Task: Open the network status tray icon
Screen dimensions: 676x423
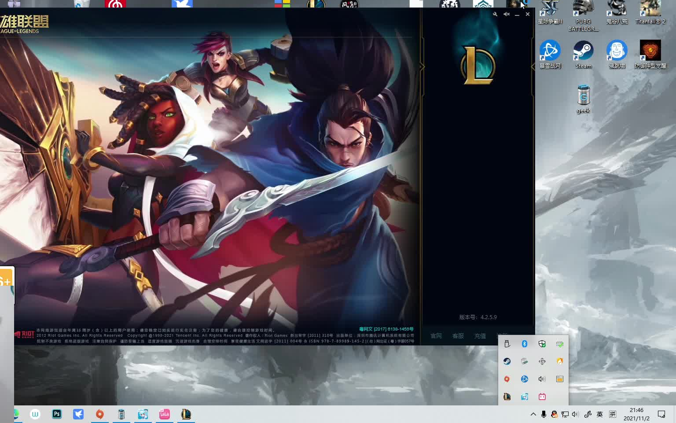Action: pos(565,414)
